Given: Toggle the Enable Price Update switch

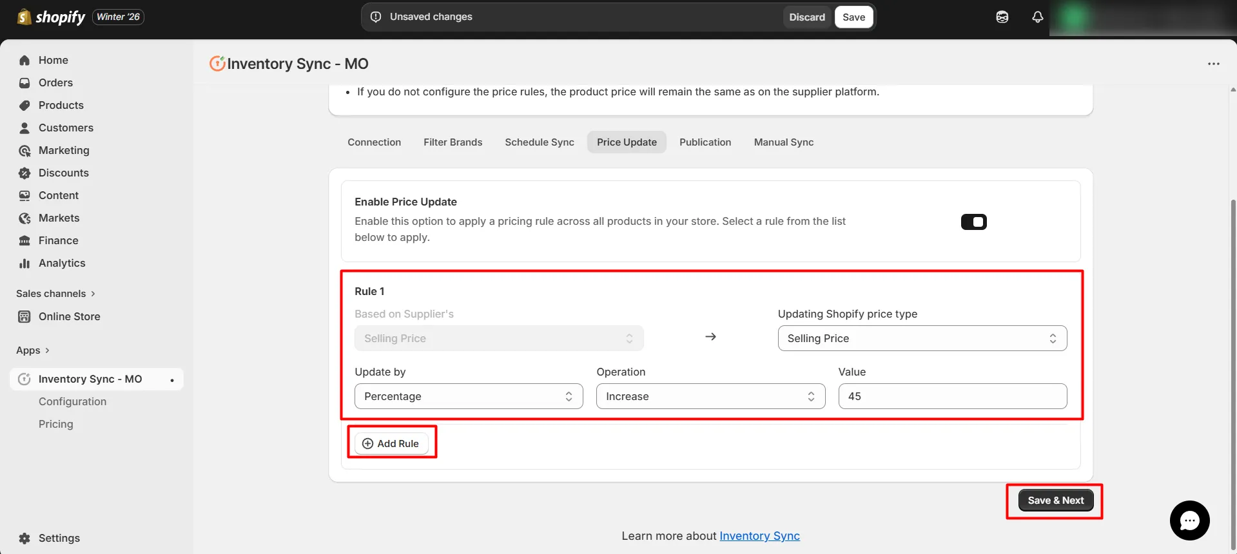Looking at the screenshot, I should (973, 222).
